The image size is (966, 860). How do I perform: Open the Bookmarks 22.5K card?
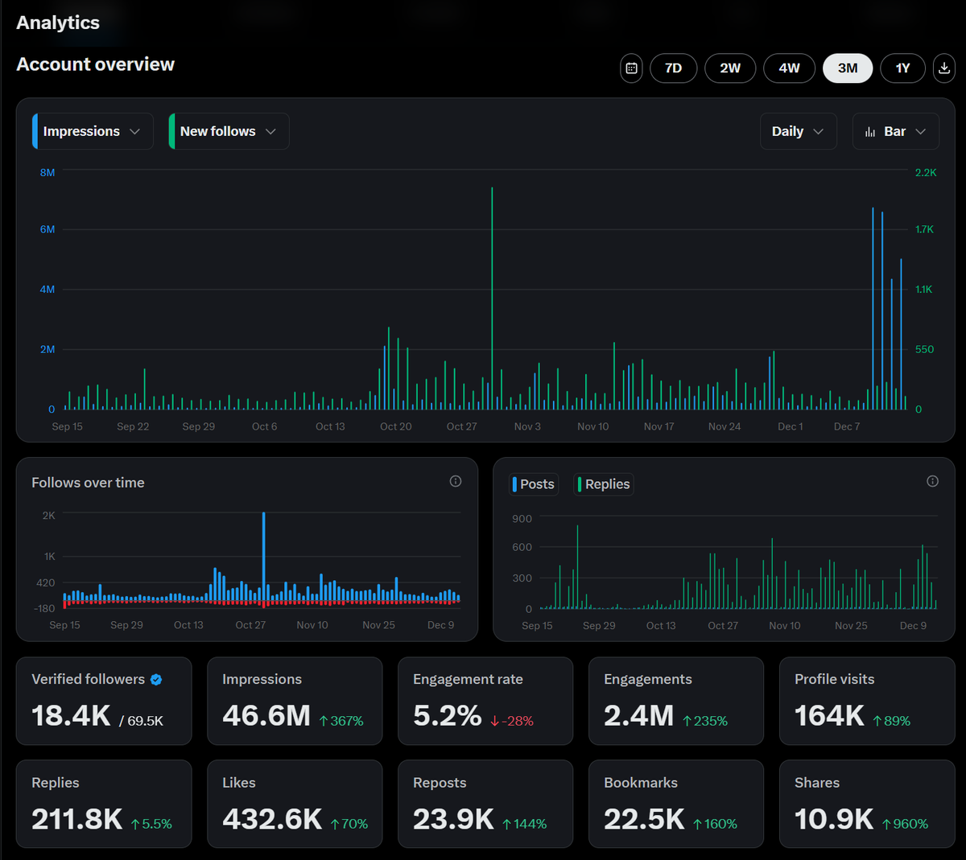(676, 804)
